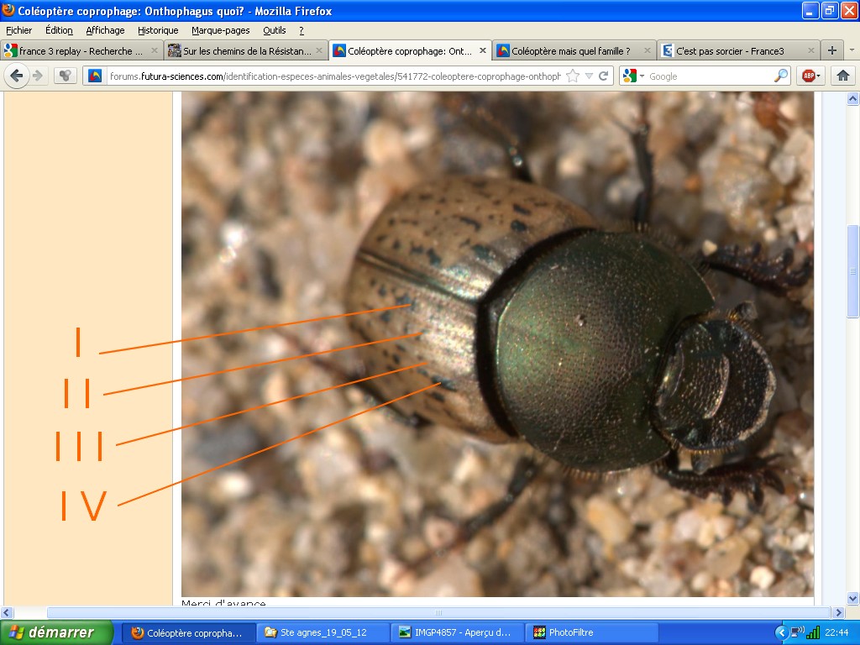Click the beetle photo in the forum post
860x645 pixels.
point(497,343)
